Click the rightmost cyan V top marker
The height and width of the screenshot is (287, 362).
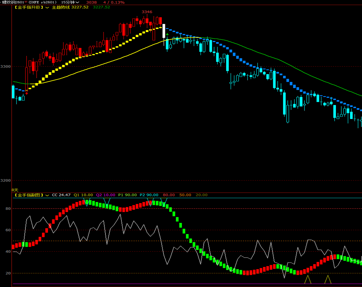pyautogui.click(x=164, y=201)
